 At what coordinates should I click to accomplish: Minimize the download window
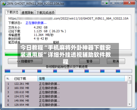pos(113,3)
